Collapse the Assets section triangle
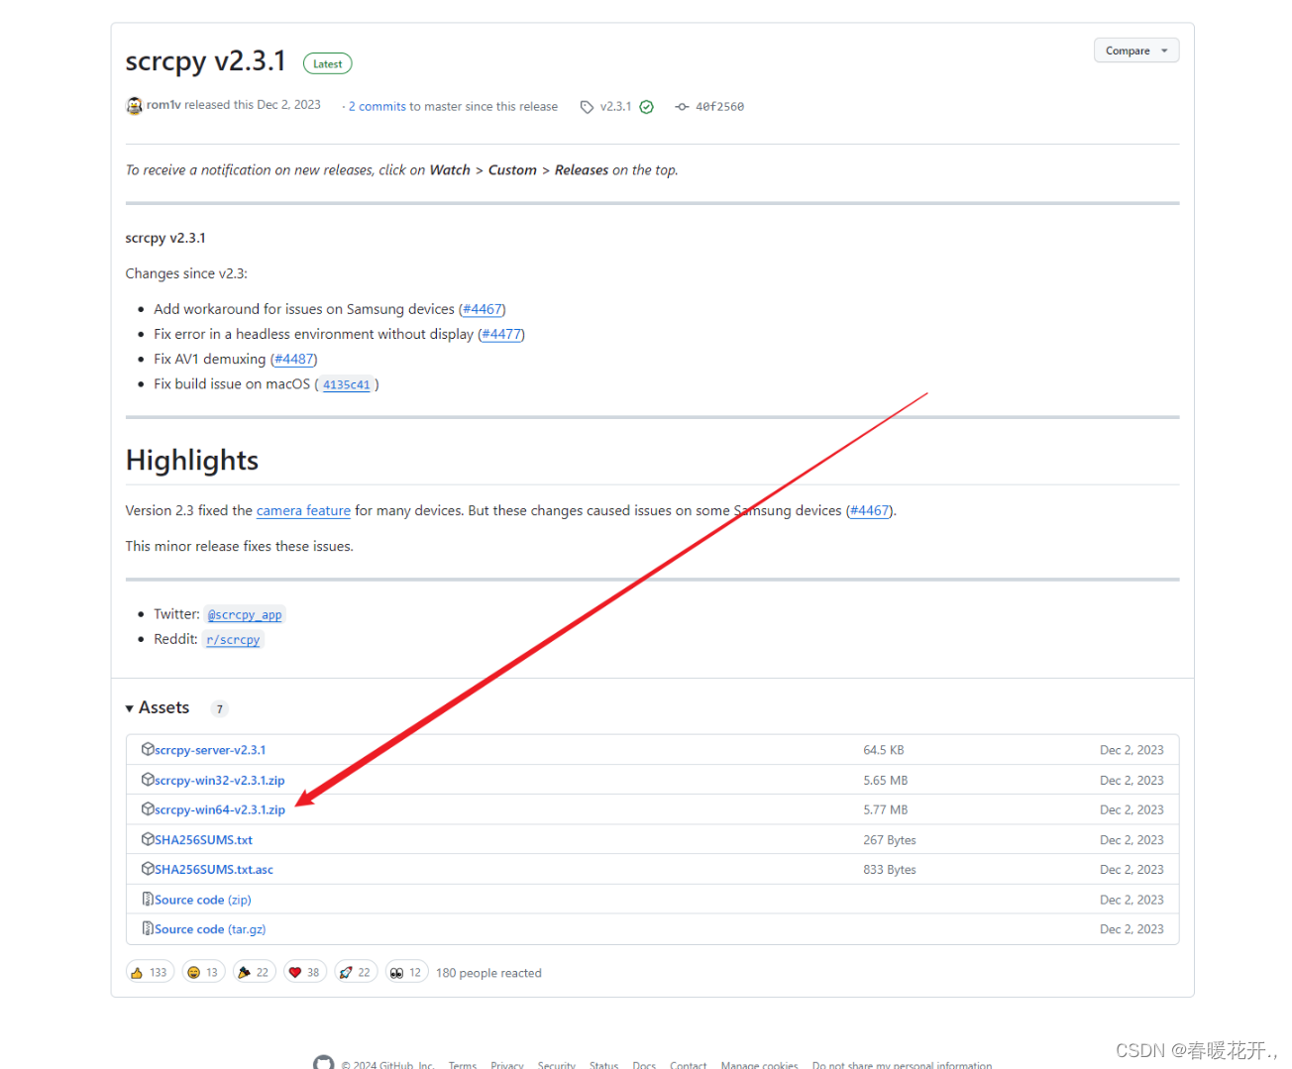1292x1069 pixels. tap(130, 708)
